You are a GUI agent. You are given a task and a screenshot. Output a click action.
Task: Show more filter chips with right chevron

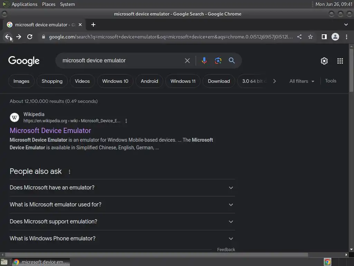coord(274,81)
